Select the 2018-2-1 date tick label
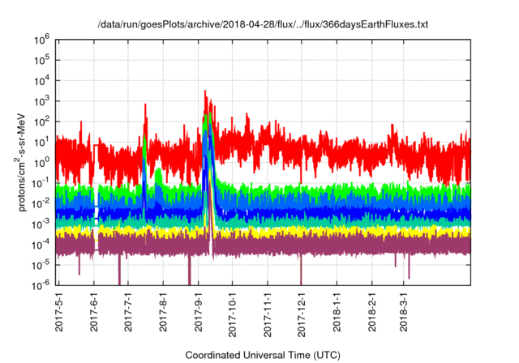The width and height of the screenshot is (519, 363). coord(371,311)
